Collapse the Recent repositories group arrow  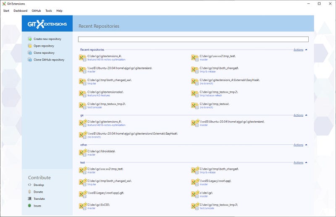[306, 50]
